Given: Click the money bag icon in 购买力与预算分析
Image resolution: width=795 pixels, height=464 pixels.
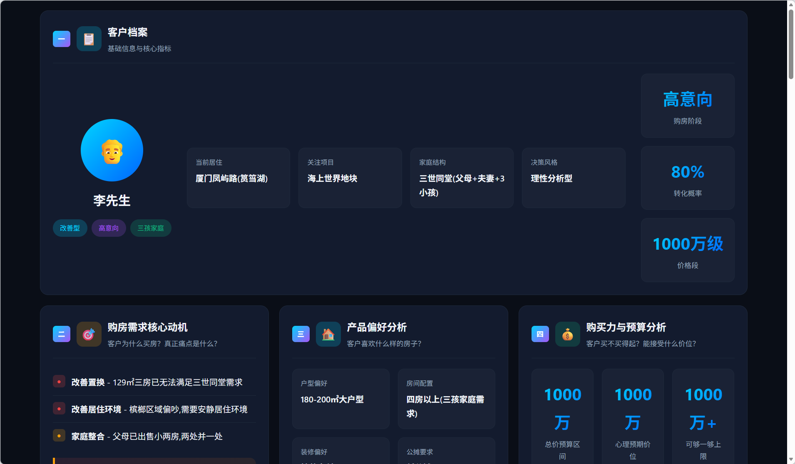Looking at the screenshot, I should coord(567,334).
